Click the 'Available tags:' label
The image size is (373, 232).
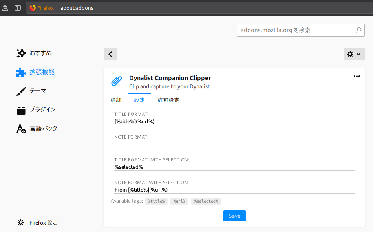pyautogui.click(x=126, y=201)
